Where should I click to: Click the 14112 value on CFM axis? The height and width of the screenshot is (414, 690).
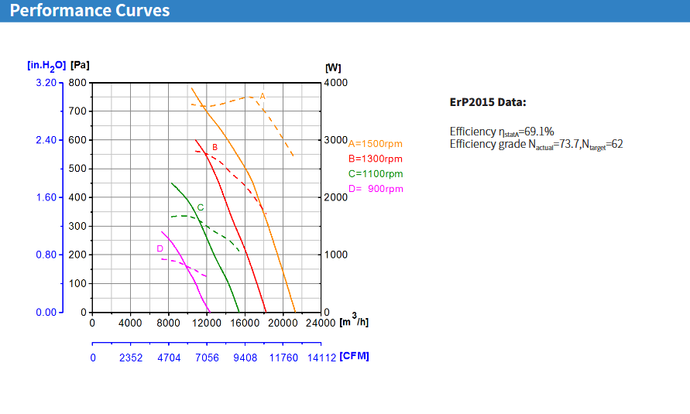(x=320, y=358)
